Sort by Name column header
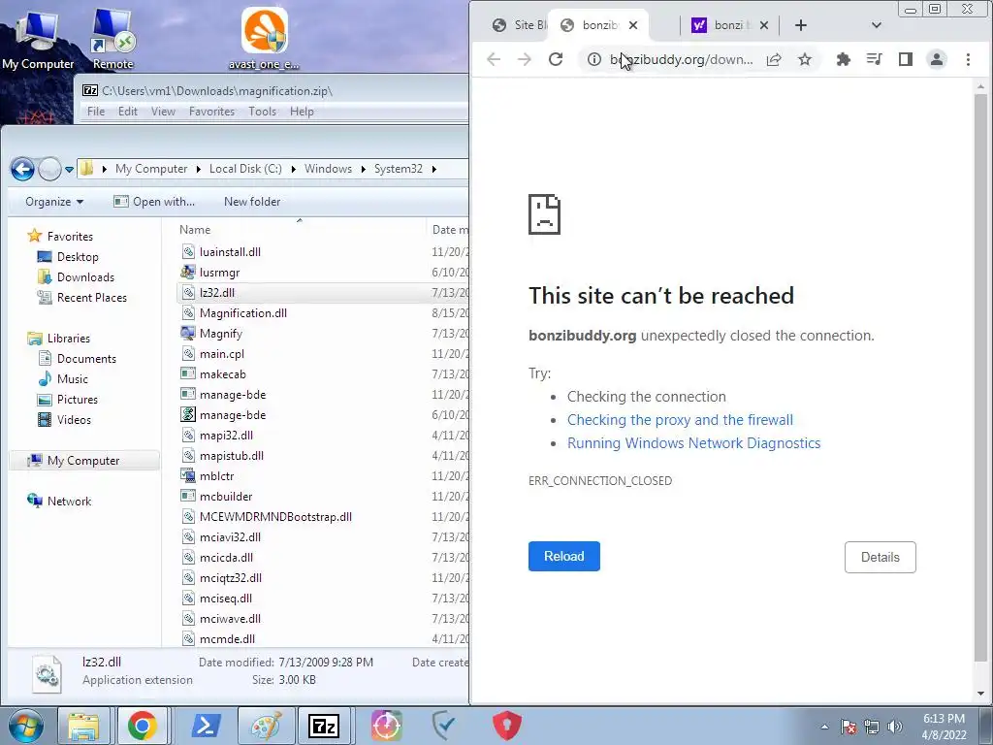Viewport: 993px width, 745px height. point(195,230)
